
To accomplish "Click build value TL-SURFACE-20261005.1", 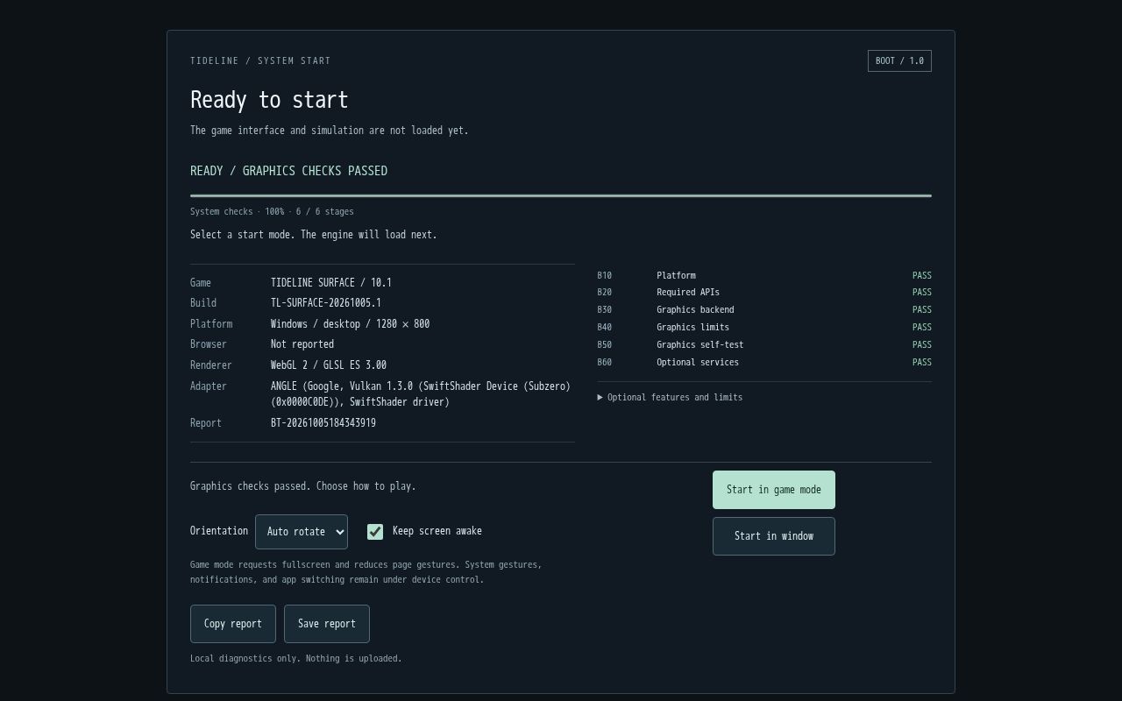I will tap(326, 303).
